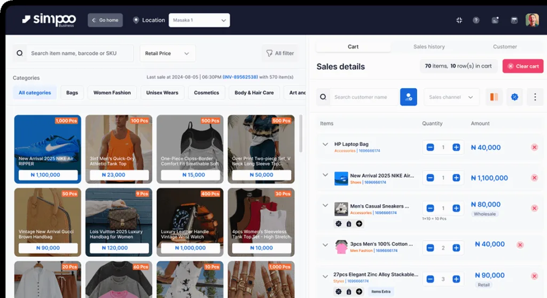Image resolution: width=547 pixels, height=298 pixels.
Task: Click discount icon under Men's Casual Sneakers
Action: (338, 224)
